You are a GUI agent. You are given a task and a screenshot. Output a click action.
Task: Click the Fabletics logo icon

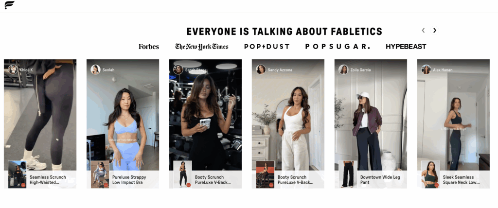click(9, 5)
